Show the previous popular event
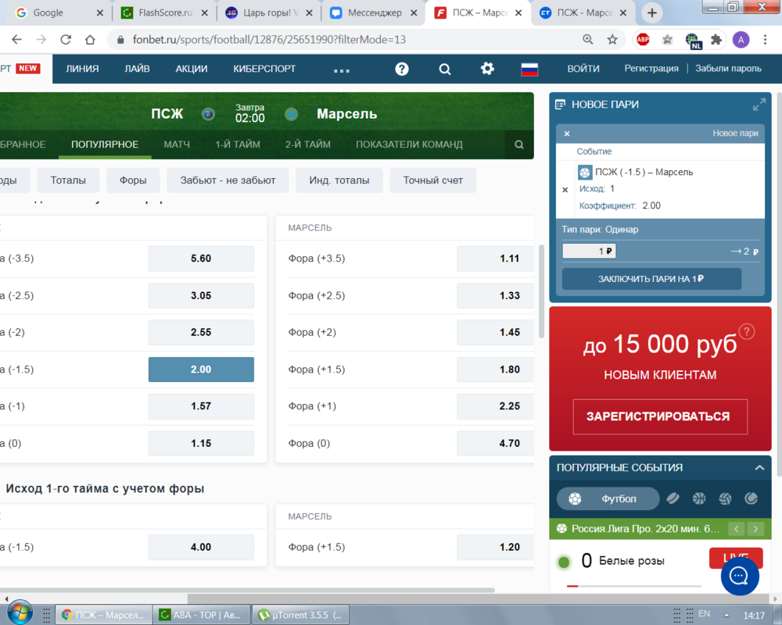This screenshot has height=625, width=782. 736,529
